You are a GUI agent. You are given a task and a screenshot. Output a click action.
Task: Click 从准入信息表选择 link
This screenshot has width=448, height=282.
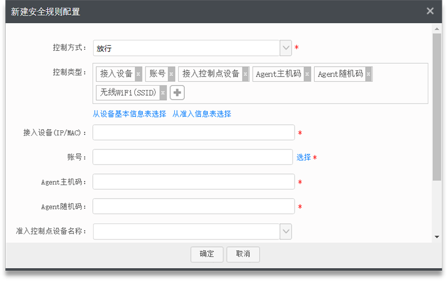(202, 114)
